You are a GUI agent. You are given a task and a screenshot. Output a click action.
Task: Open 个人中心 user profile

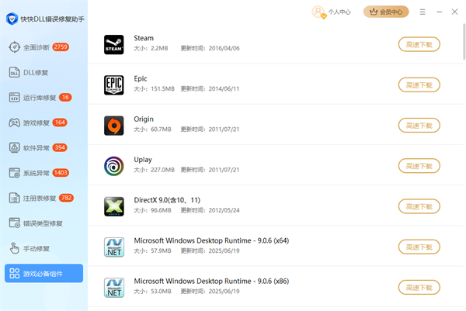pyautogui.click(x=332, y=12)
